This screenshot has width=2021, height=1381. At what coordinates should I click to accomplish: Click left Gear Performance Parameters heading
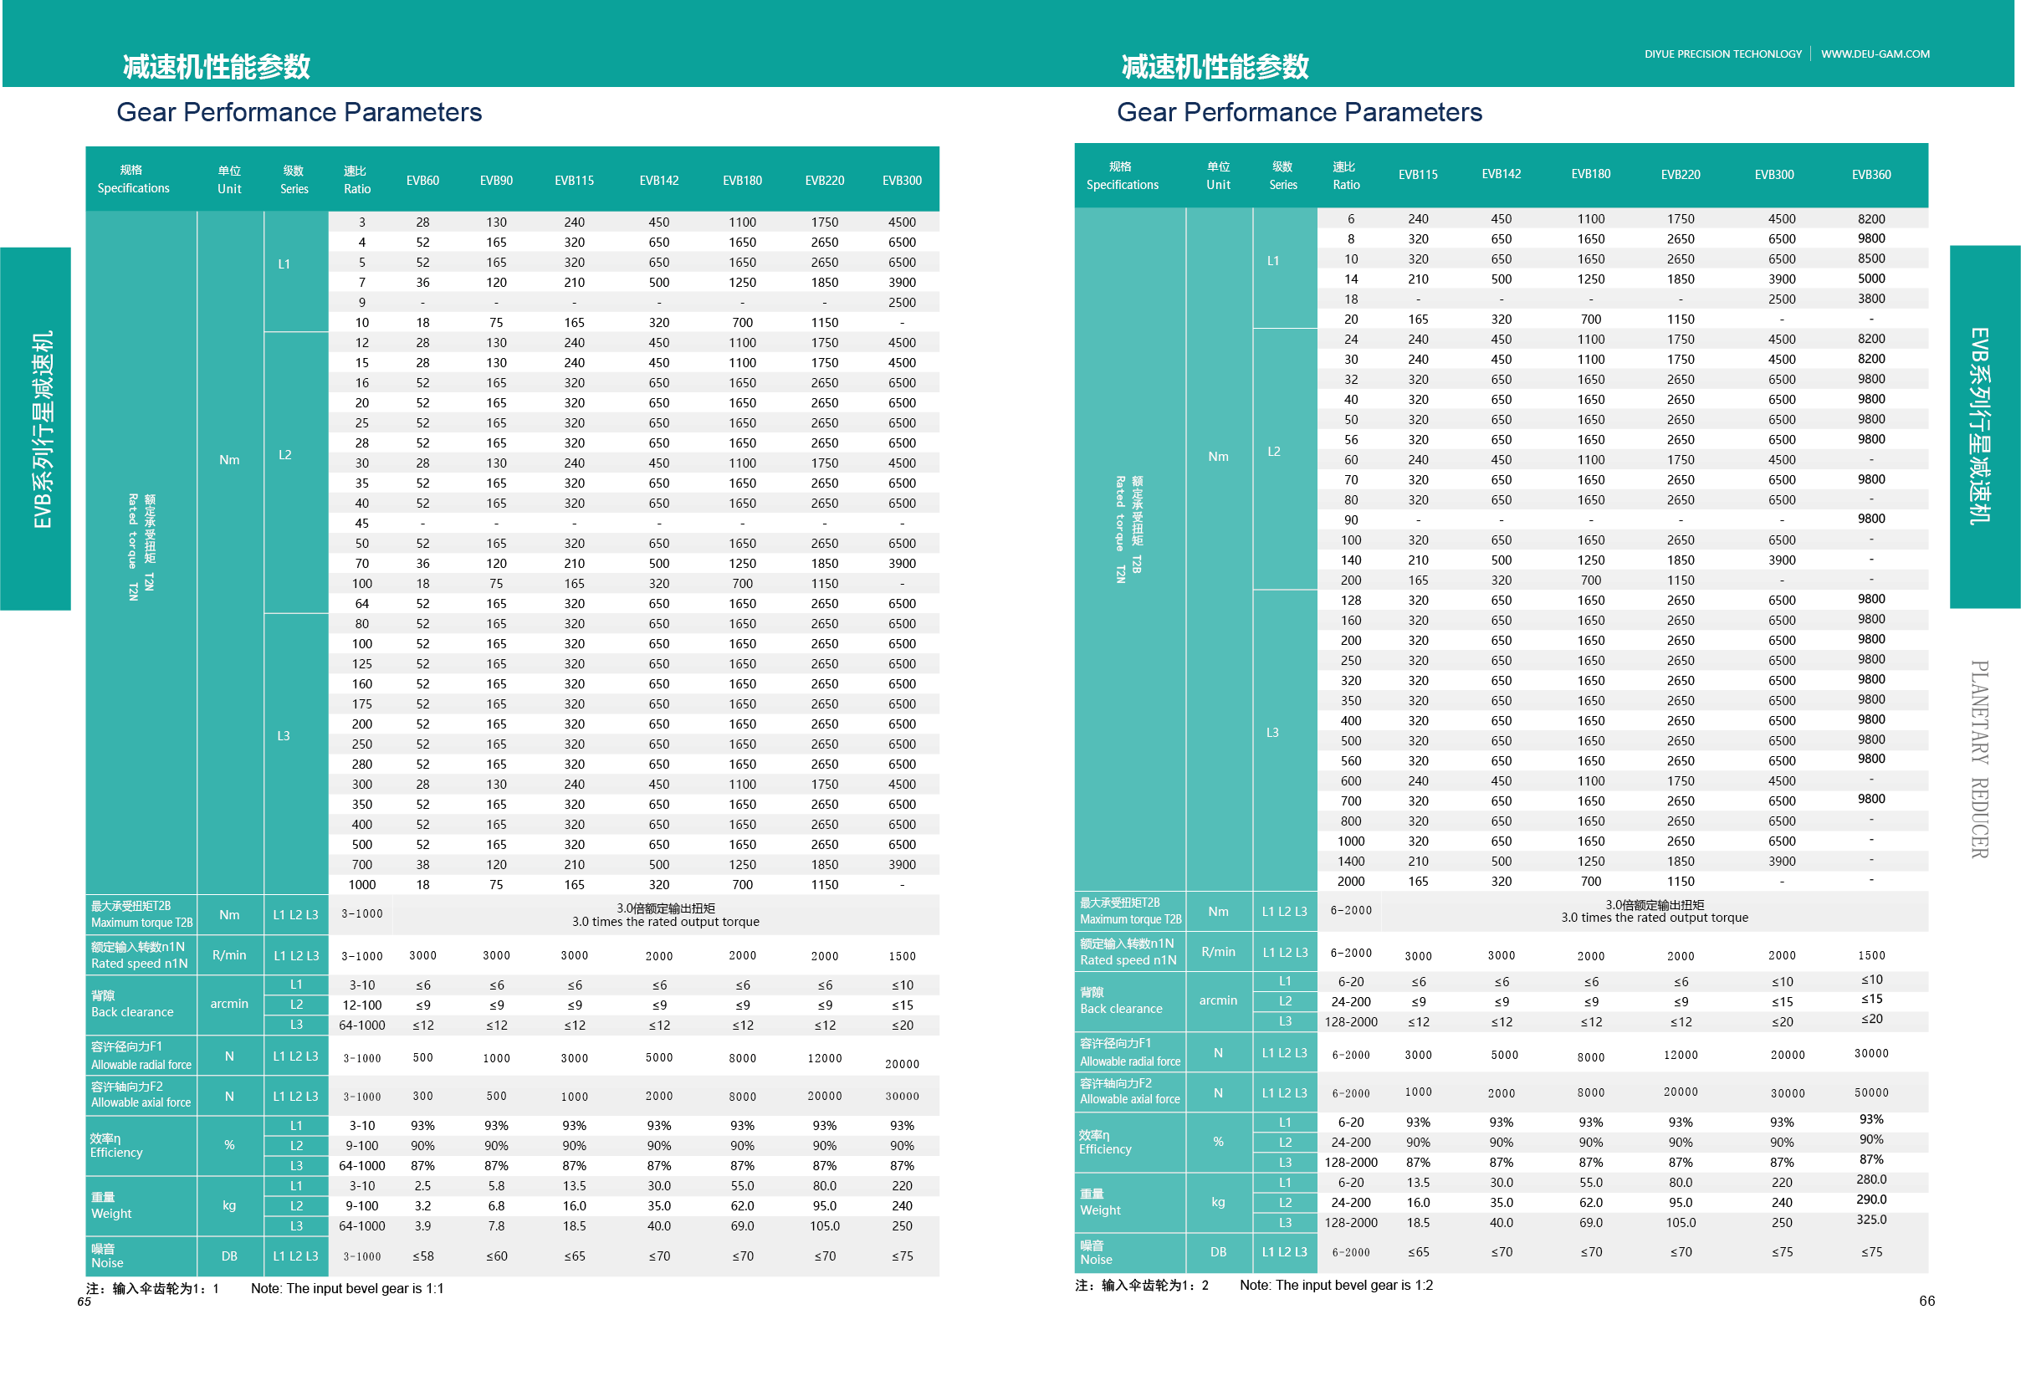(x=299, y=111)
